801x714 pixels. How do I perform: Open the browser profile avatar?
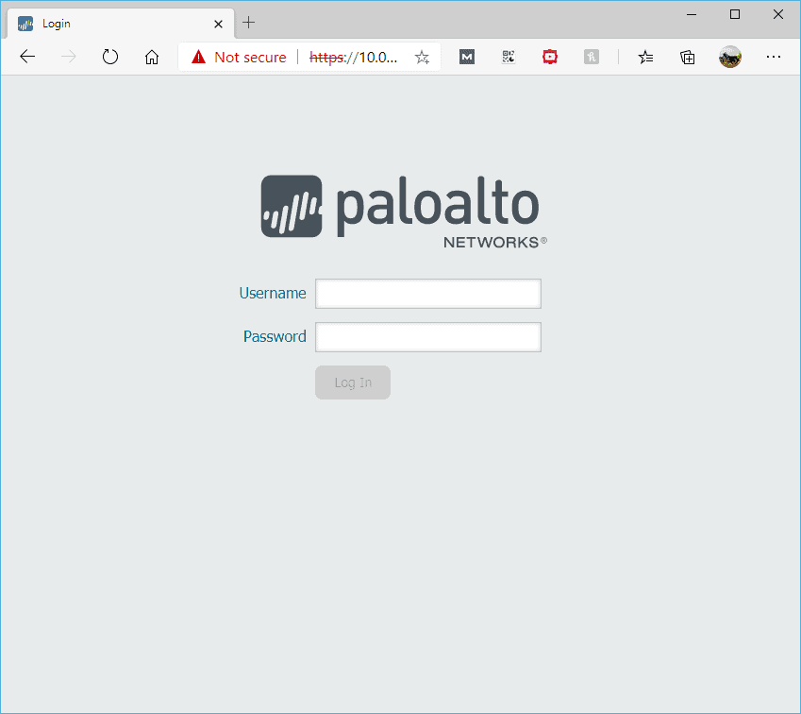pyautogui.click(x=730, y=57)
